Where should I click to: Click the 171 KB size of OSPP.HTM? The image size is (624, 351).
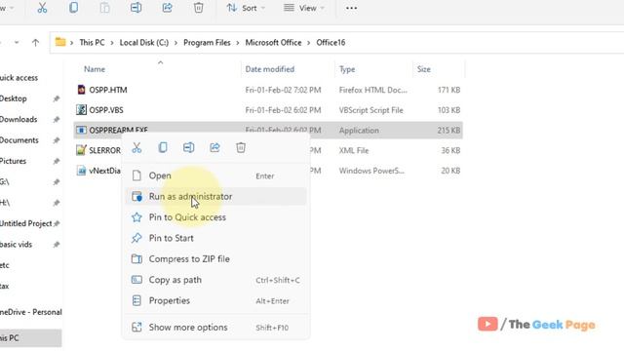pos(448,90)
